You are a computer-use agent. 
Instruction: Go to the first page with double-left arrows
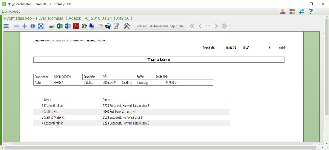tap(192, 26)
